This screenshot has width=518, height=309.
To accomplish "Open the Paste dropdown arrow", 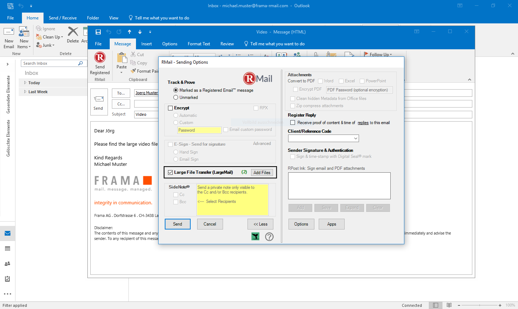I will pos(122,72).
